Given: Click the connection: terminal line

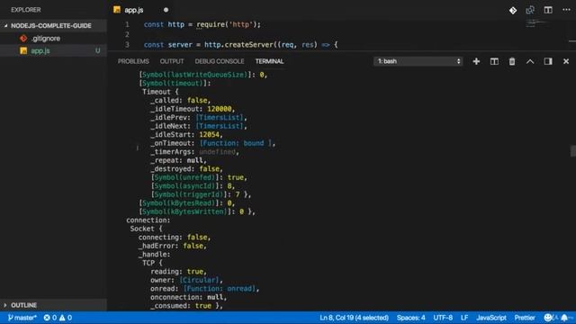Looking at the screenshot, I should coord(148,220).
